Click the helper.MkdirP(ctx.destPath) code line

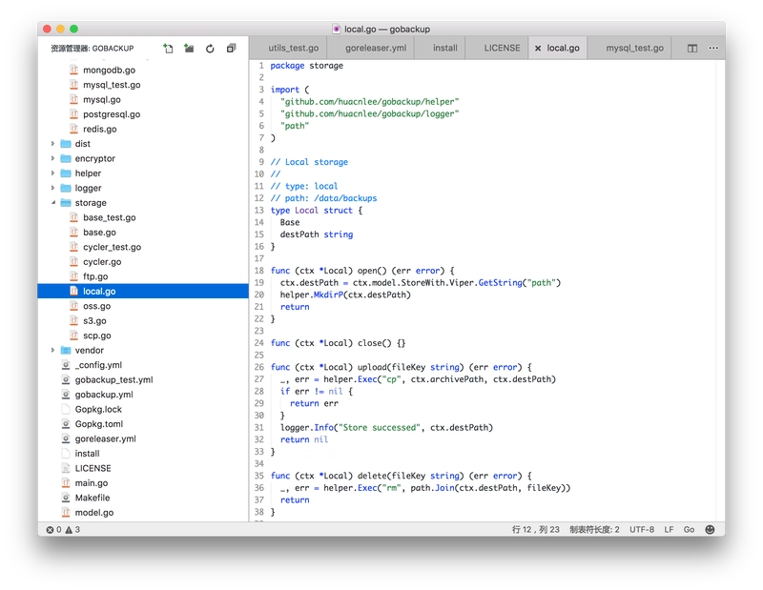(x=345, y=295)
